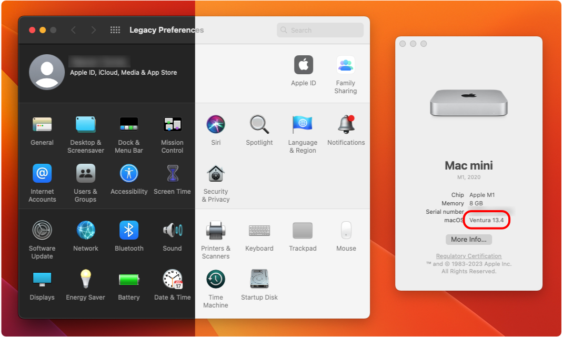Show all preferences with the grid button
This screenshot has height=337, width=563.
click(115, 30)
